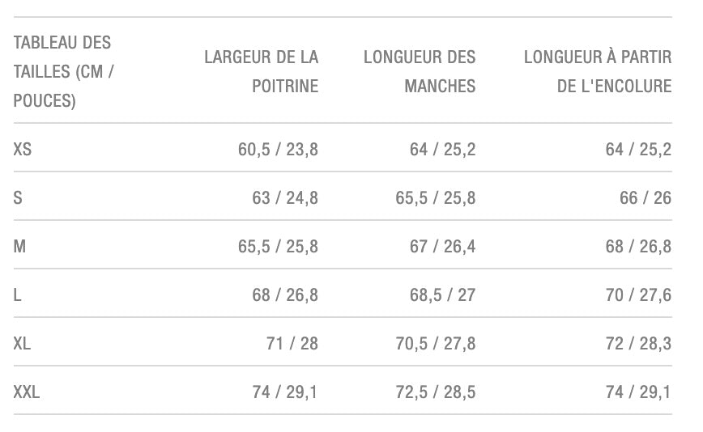Select the L size row label

tap(18, 294)
